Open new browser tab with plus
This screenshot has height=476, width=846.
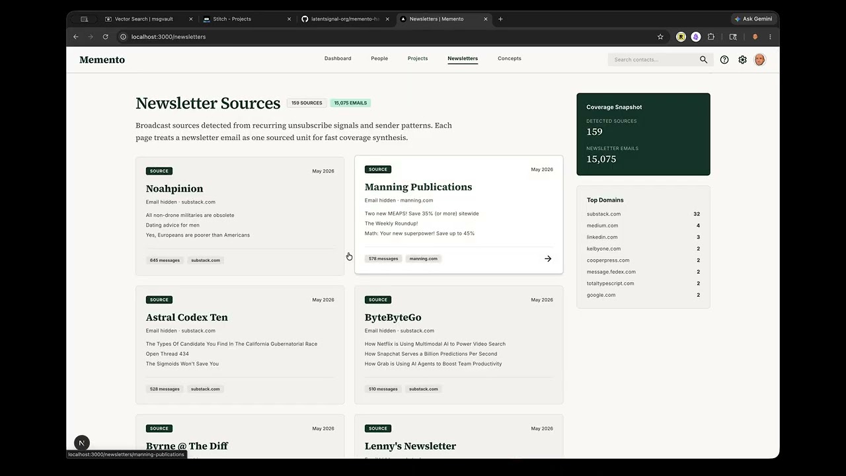pyautogui.click(x=500, y=19)
